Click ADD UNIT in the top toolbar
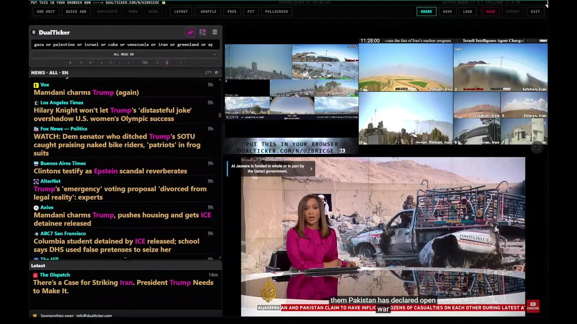Screen dimensions: 577x324 click(46, 12)
